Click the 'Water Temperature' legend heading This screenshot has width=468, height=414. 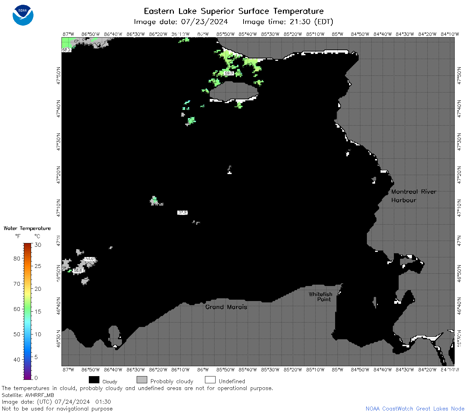coord(27,228)
